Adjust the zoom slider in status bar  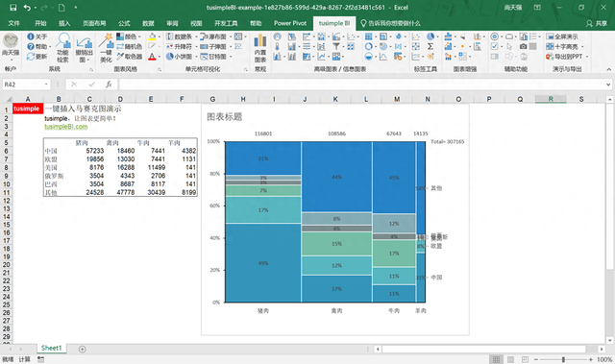coord(563,359)
